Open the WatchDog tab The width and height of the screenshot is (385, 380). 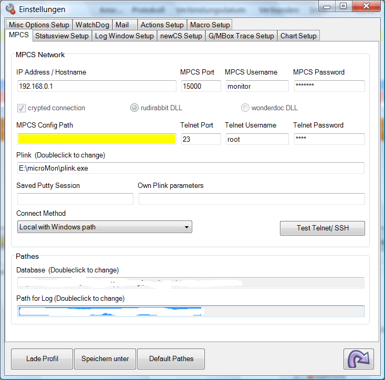[x=92, y=25]
